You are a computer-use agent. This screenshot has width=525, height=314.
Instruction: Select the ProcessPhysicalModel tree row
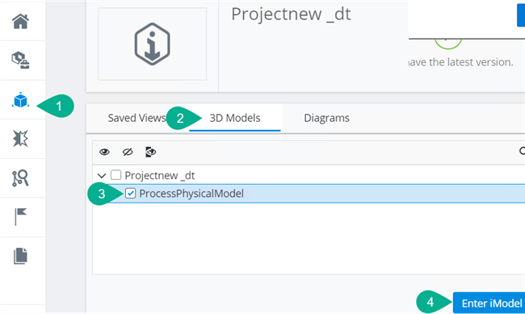317,194
